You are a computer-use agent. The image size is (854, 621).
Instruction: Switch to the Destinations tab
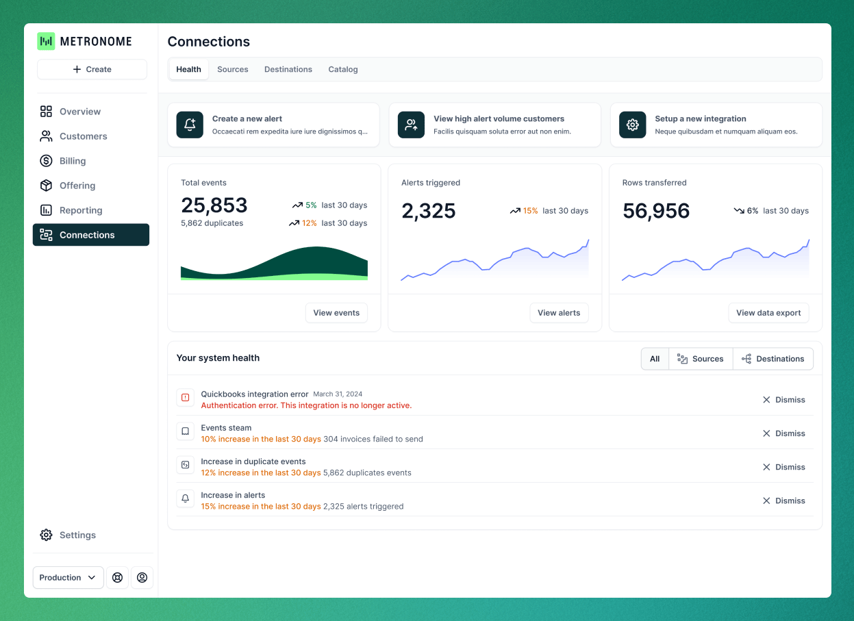click(288, 69)
